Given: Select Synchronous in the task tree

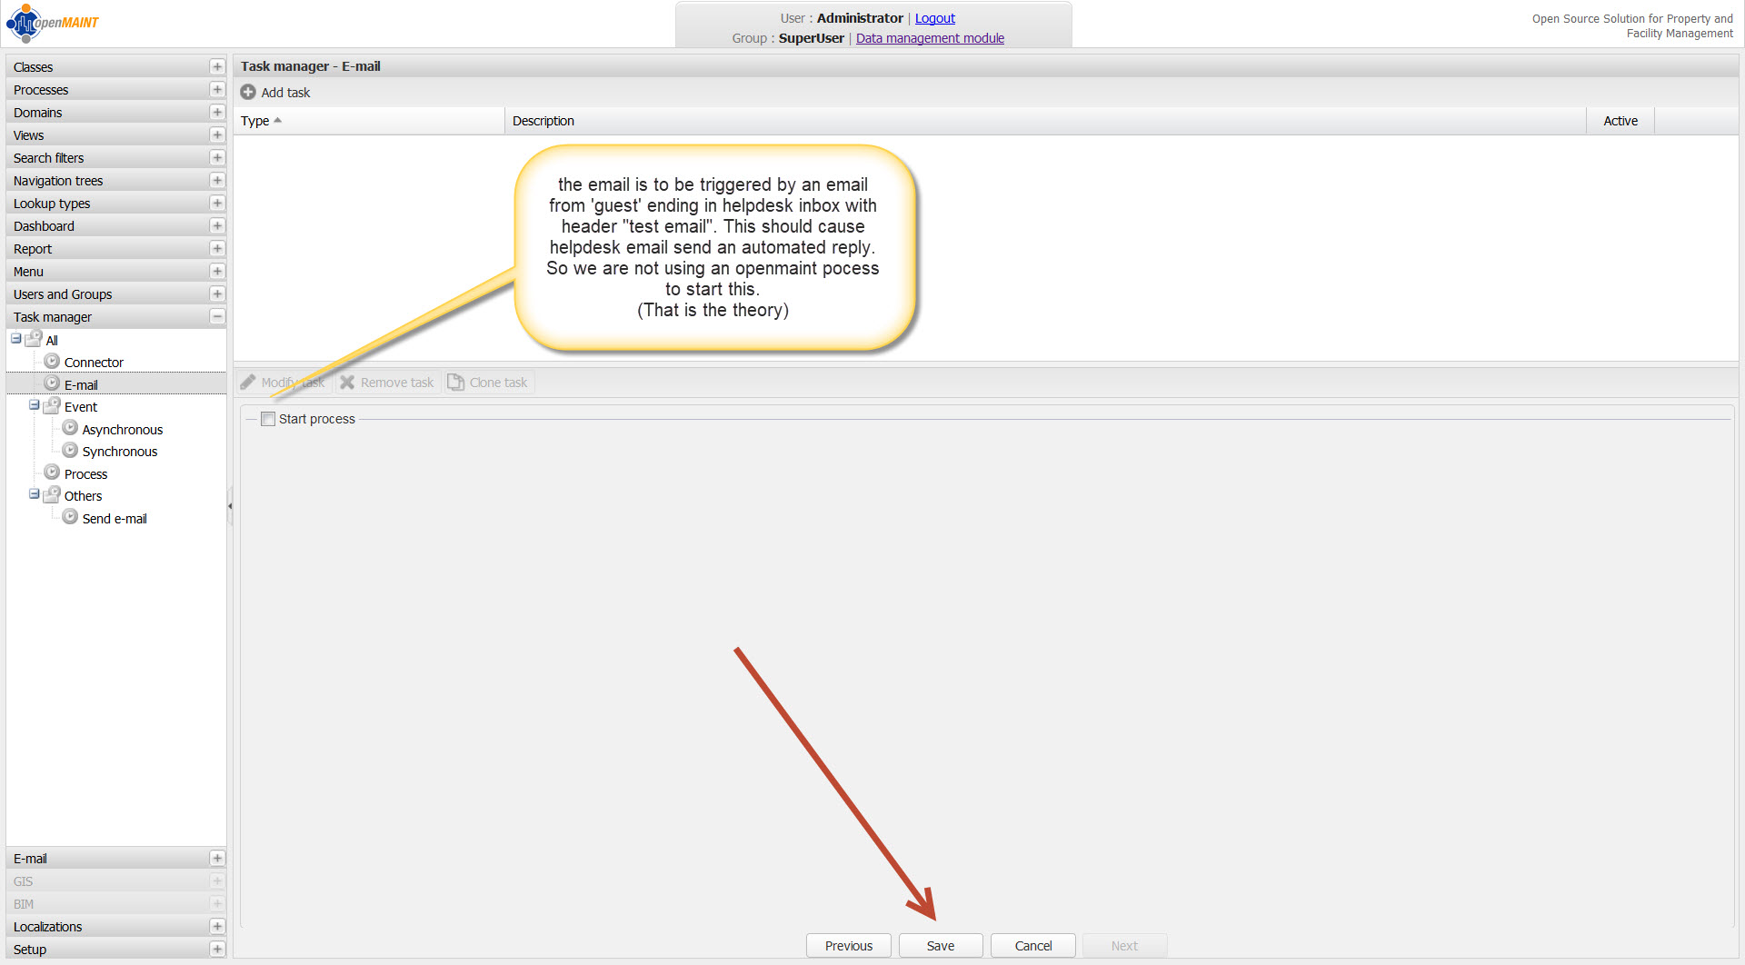Looking at the screenshot, I should [119, 452].
